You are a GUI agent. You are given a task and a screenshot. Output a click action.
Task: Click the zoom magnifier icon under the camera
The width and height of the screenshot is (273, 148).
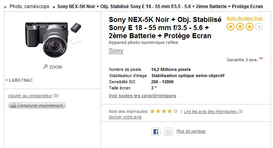[x=45, y=67]
